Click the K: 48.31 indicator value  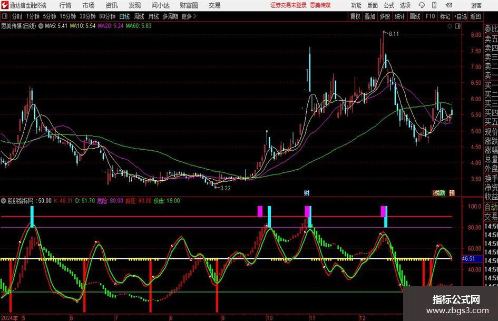[63, 201]
